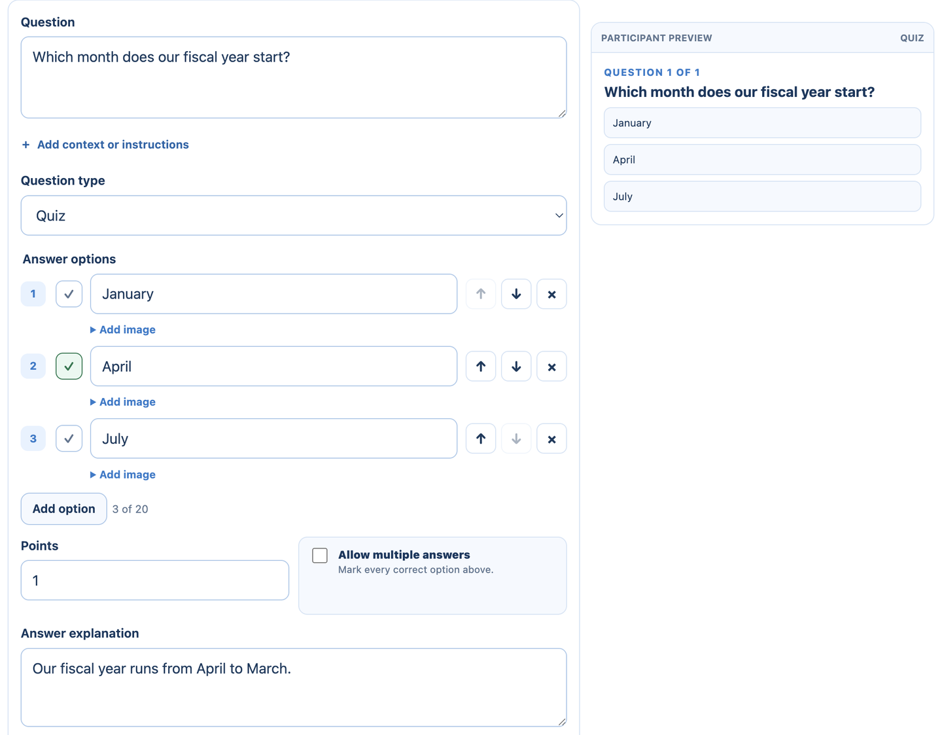
Task: Click the '3 of 20' option count
Action: 130,509
